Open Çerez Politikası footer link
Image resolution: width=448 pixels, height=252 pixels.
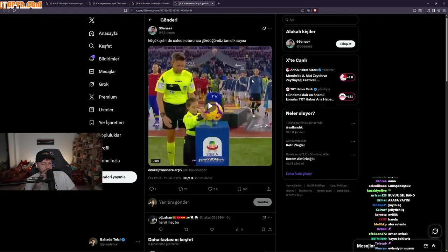point(338,185)
